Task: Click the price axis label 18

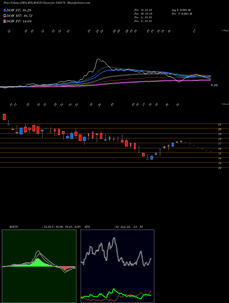Action: [x=219, y=139]
